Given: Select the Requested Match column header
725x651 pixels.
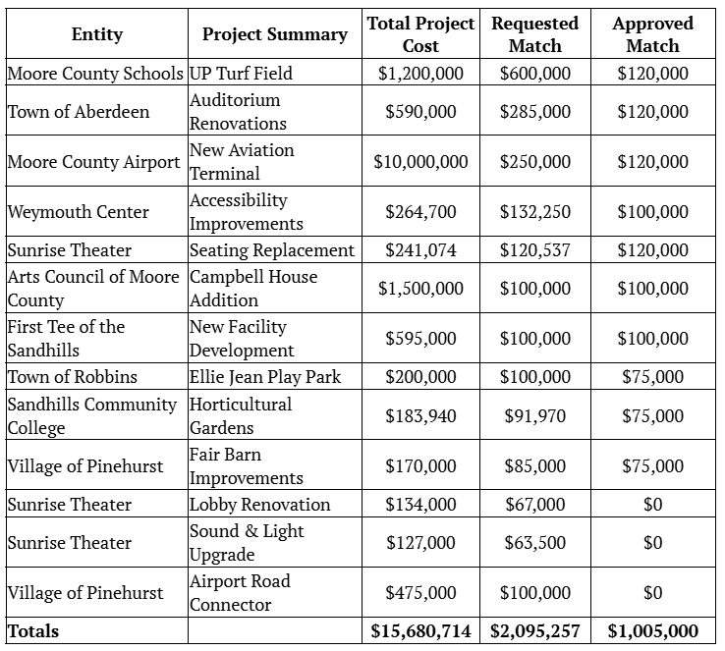Looking at the screenshot, I should pyautogui.click(x=534, y=34).
